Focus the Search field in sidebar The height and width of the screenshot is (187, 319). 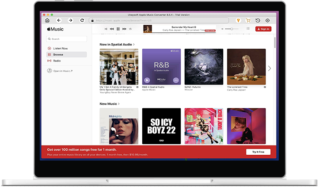tap(67, 39)
